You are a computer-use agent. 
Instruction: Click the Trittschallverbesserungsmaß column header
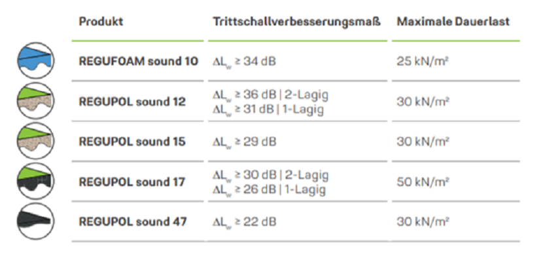point(297,22)
